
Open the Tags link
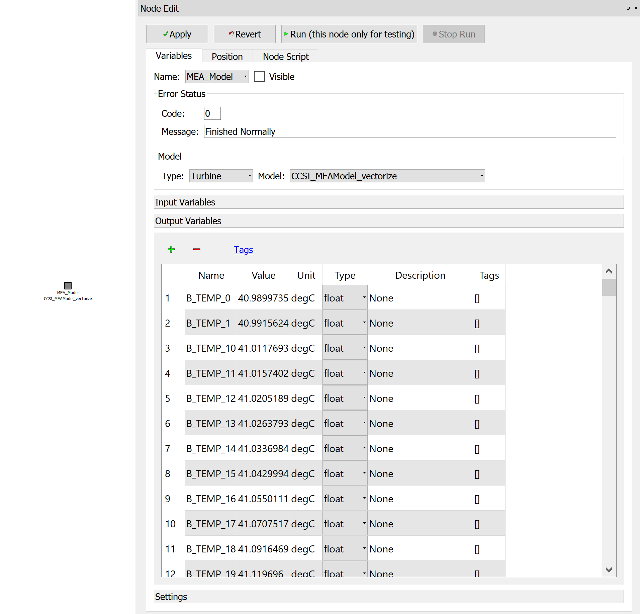(243, 250)
